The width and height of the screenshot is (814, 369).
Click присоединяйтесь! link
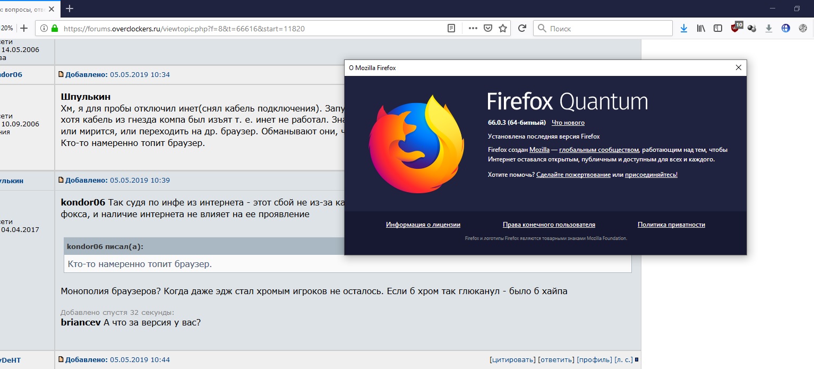pos(651,175)
